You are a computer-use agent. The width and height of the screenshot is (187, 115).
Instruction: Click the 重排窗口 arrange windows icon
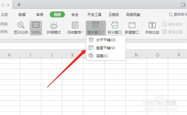[x=96, y=25]
